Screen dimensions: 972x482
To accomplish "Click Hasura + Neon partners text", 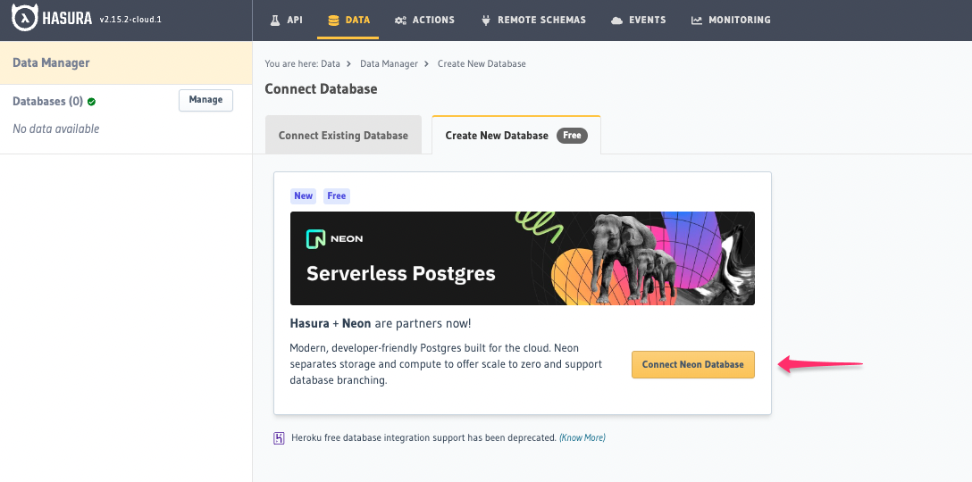I will pos(380,323).
